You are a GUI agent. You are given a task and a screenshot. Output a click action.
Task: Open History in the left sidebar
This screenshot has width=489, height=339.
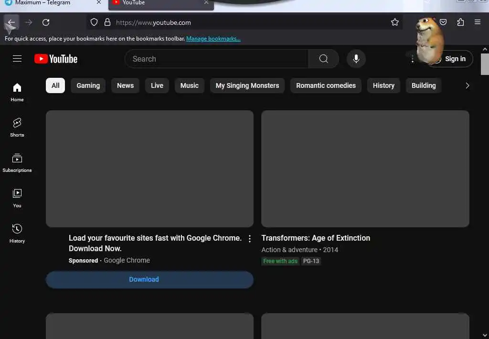click(x=17, y=233)
